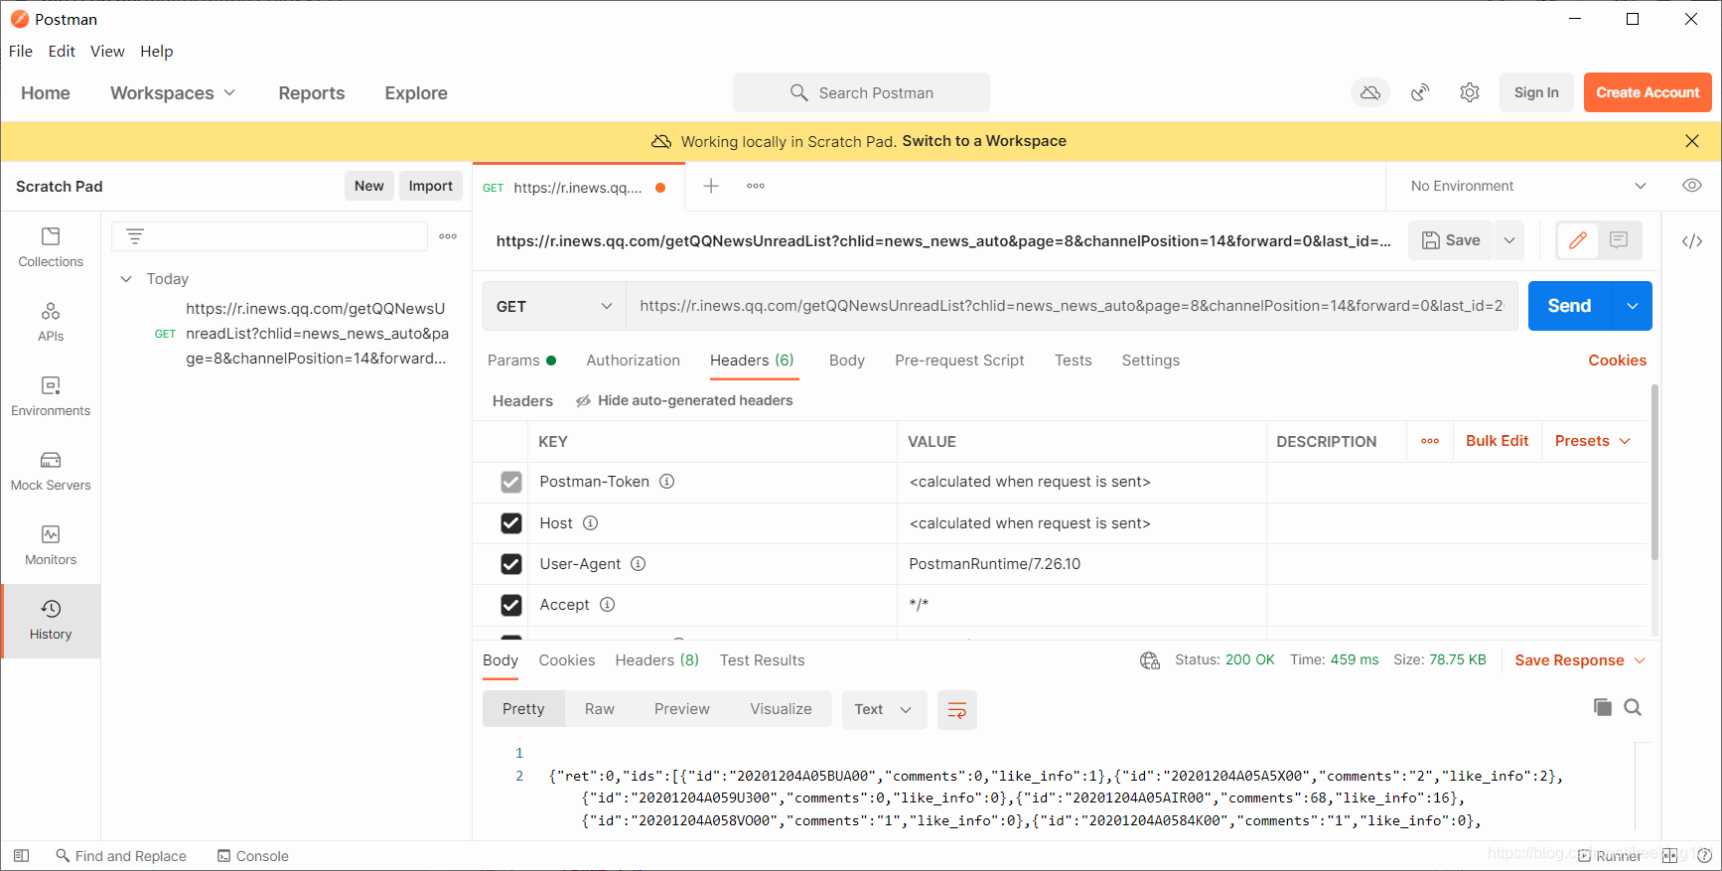Open the No Environment dropdown
Screen dimensions: 1722x871
[x=1527, y=186]
